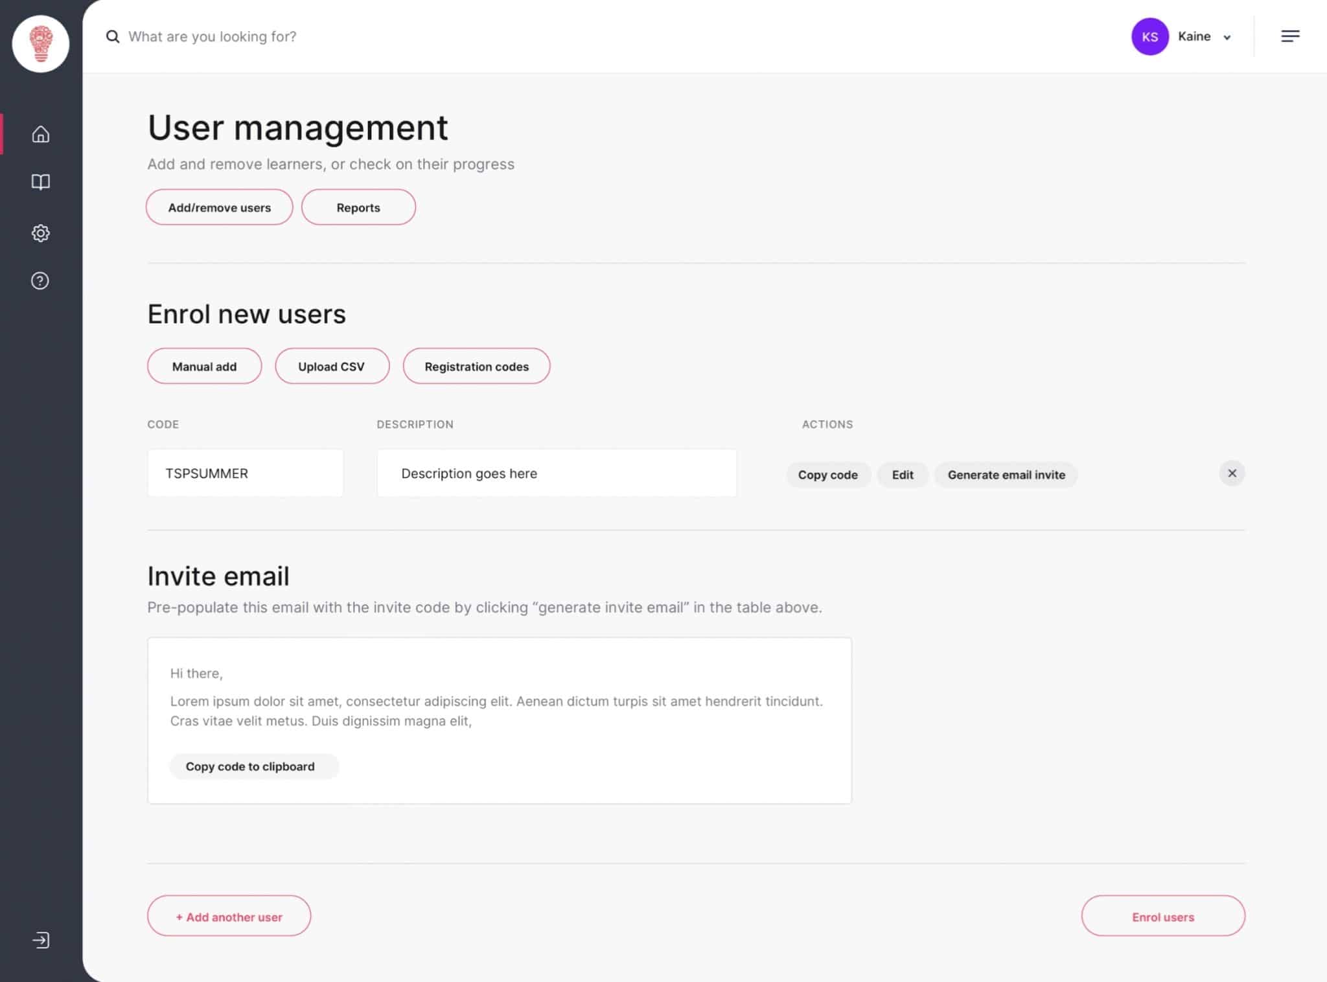Log out using the exit icon
Viewport: 1327px width, 982px height.
(x=40, y=941)
